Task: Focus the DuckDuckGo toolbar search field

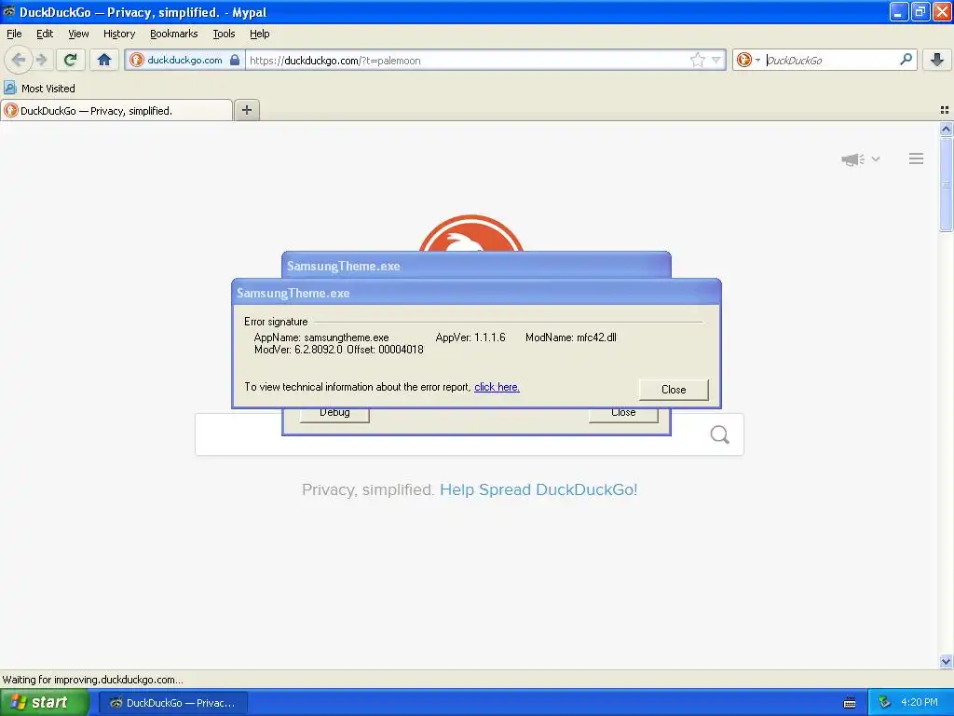Action: click(830, 60)
